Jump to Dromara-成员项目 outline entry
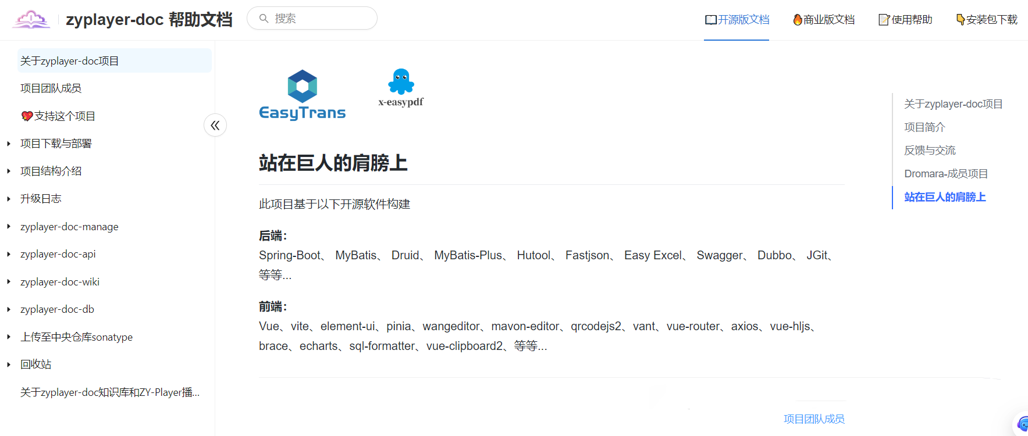The image size is (1028, 436). pyautogui.click(x=946, y=174)
